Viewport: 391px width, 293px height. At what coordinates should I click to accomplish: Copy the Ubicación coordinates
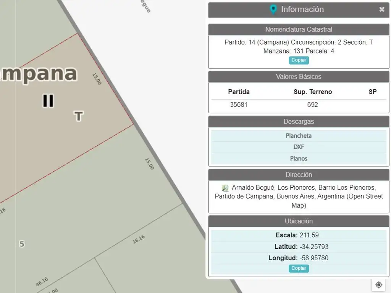click(299, 268)
